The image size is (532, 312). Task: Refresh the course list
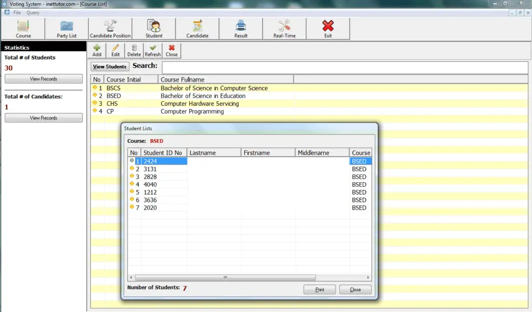[x=152, y=50]
